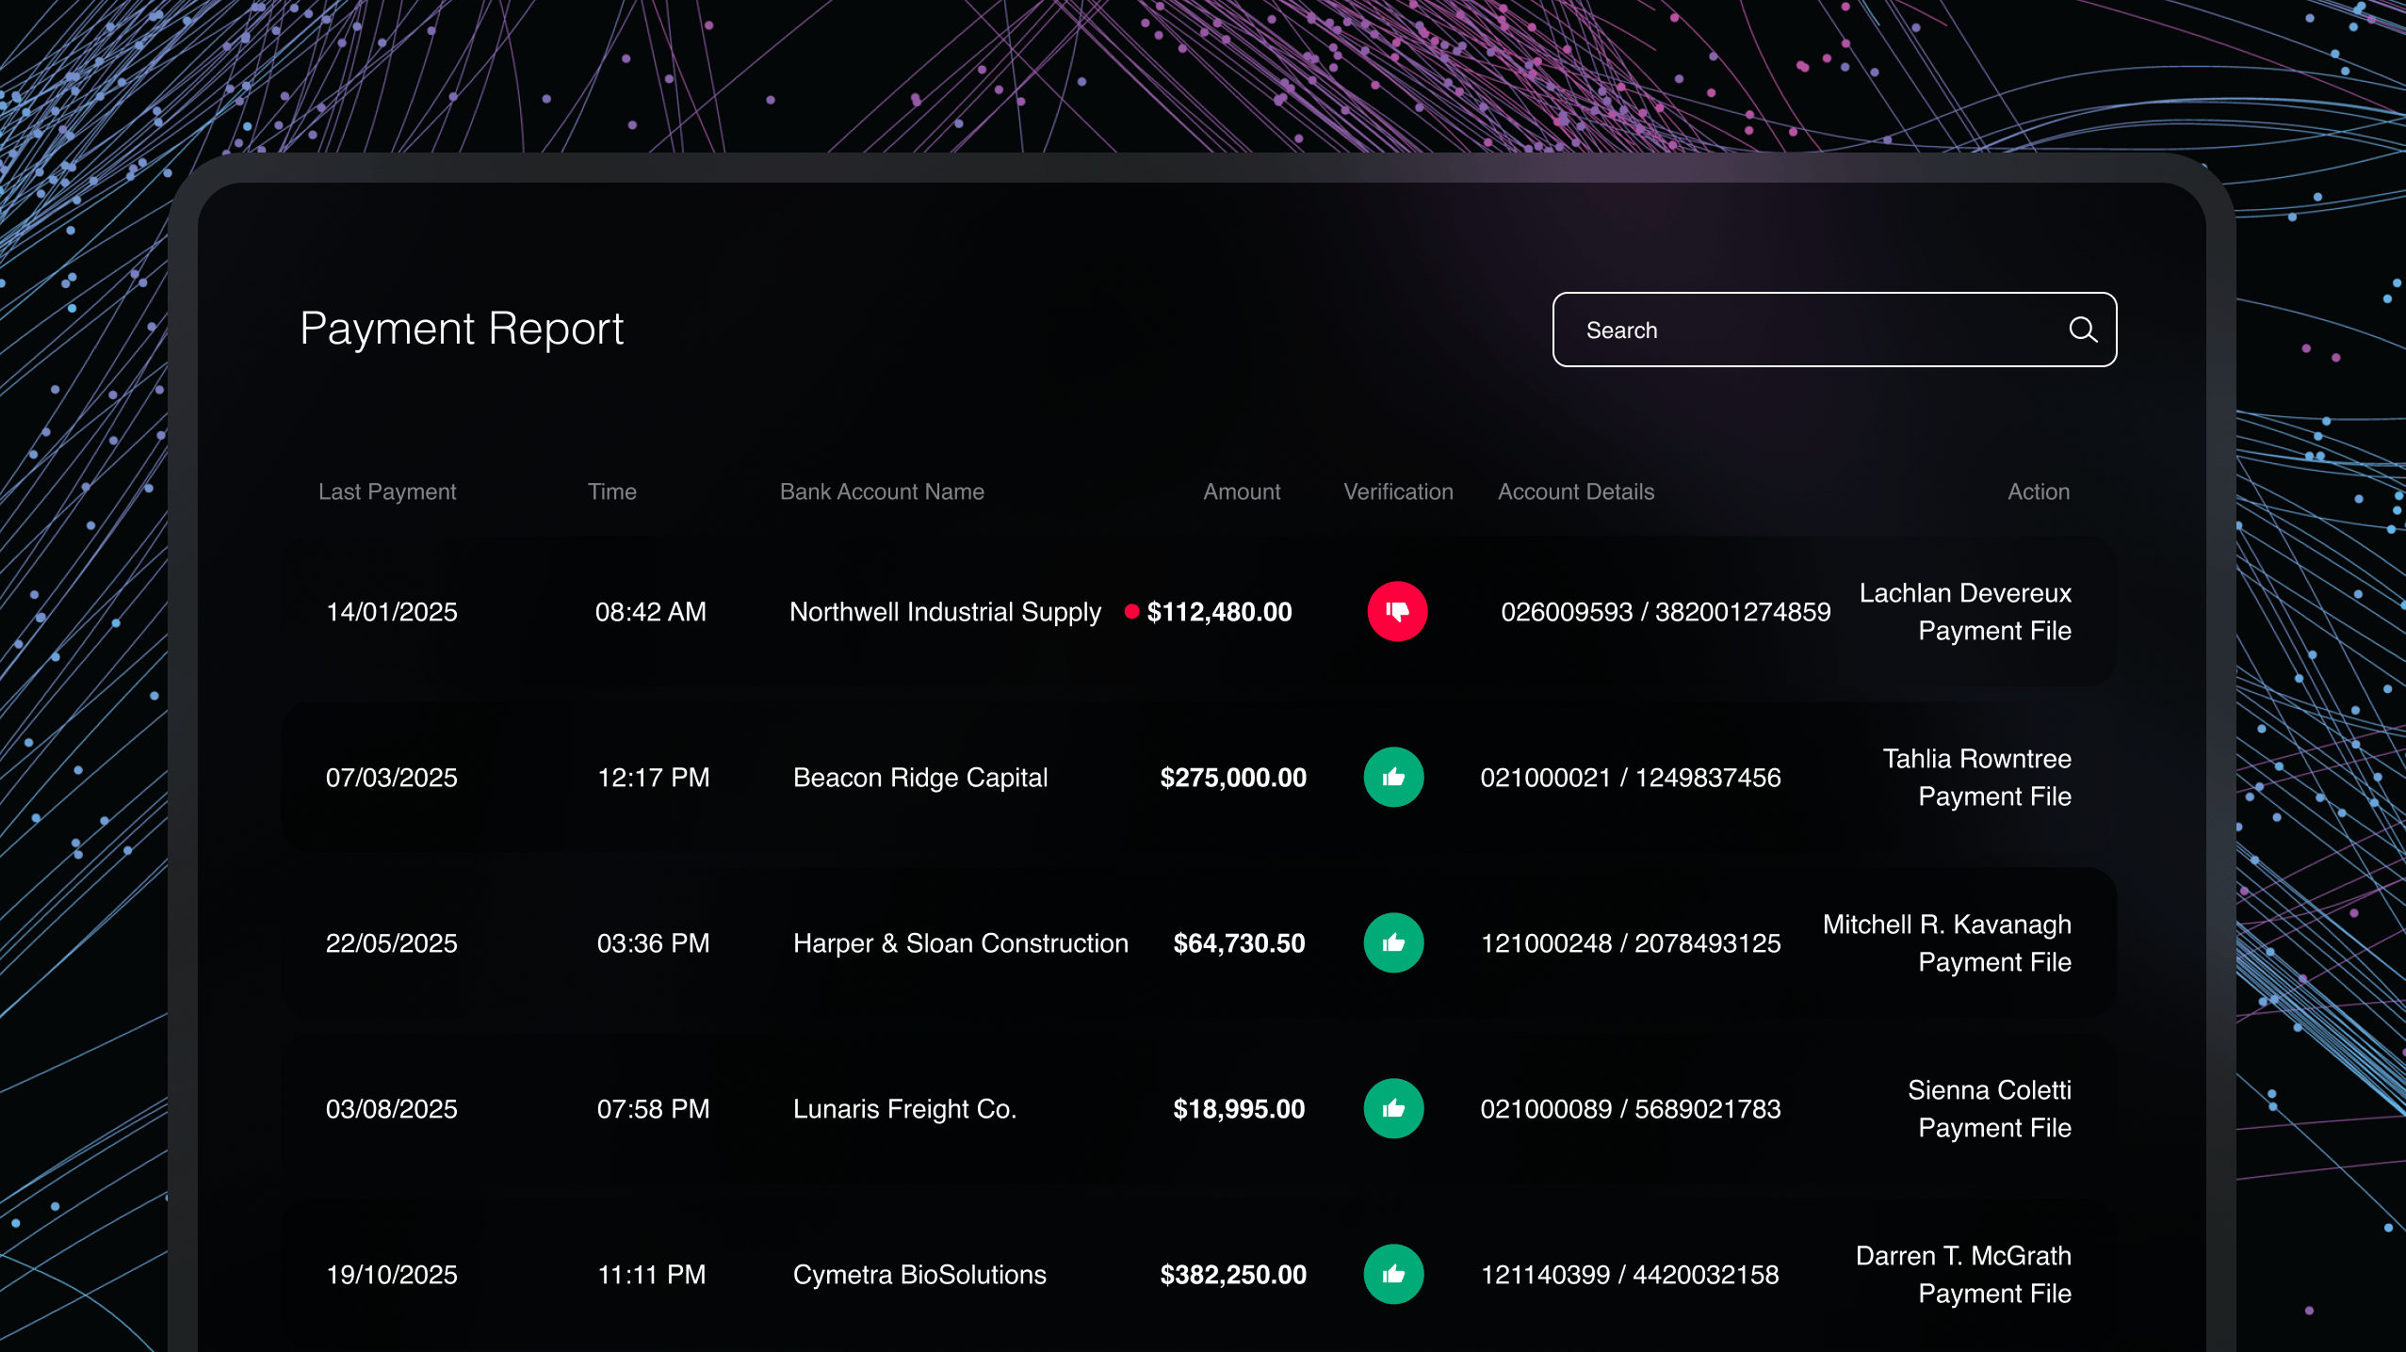Select Beacon Ridge Capital account name
Viewport: 2406px width, 1352px height.
(920, 779)
